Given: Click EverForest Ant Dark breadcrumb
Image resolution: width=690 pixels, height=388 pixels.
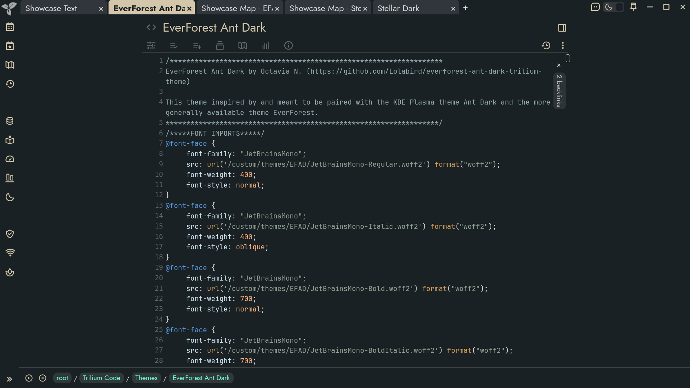Looking at the screenshot, I should click(x=201, y=378).
